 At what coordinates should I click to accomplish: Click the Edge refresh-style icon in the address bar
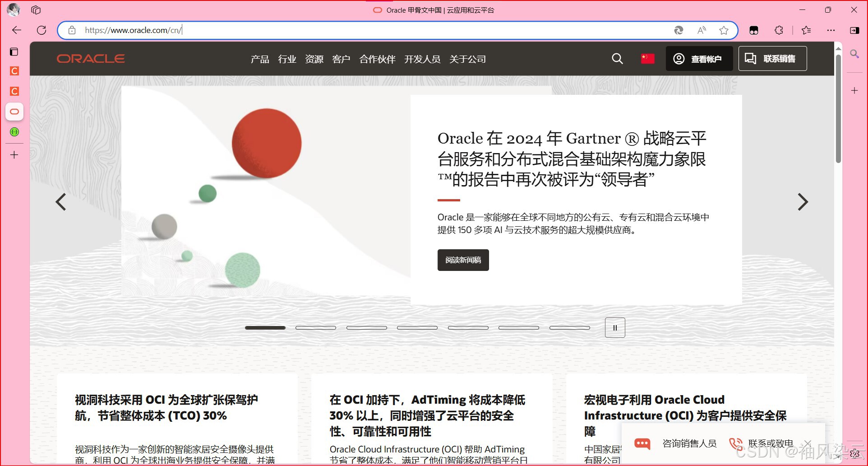(x=679, y=30)
